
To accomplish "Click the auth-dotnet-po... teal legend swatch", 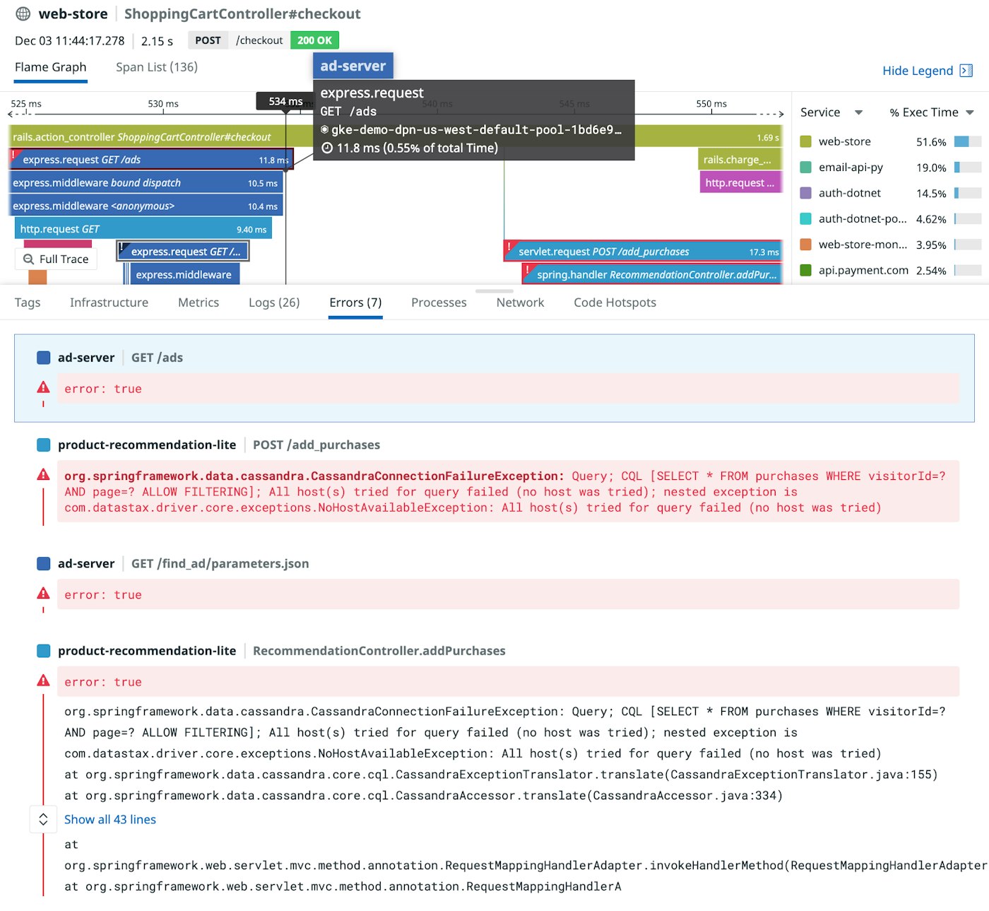I will [x=805, y=219].
